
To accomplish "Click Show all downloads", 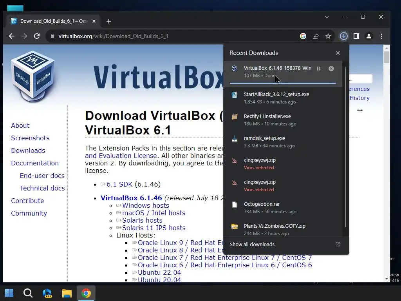I will 252,245.
